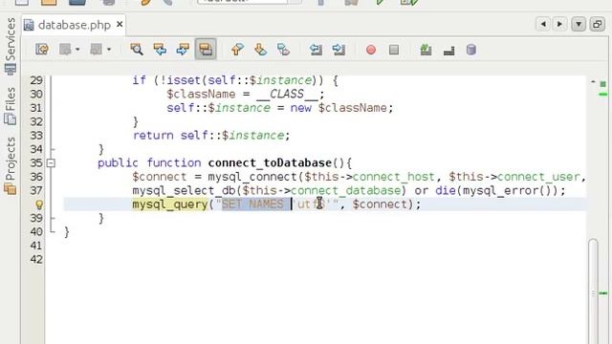Viewport: 612px width, 344px height.
Task: Click $connect argument on line 38
Action: (380, 204)
